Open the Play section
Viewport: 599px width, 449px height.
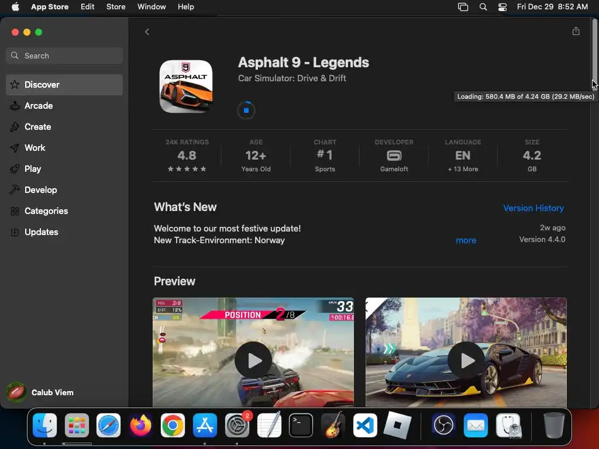click(64, 169)
